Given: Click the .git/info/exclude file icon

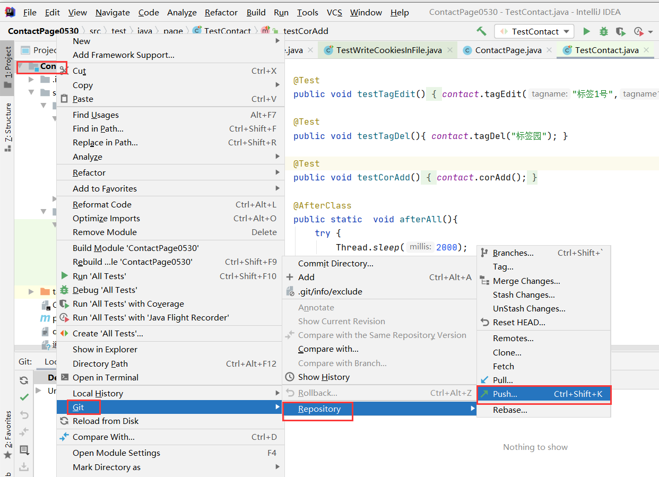Looking at the screenshot, I should coord(290,291).
